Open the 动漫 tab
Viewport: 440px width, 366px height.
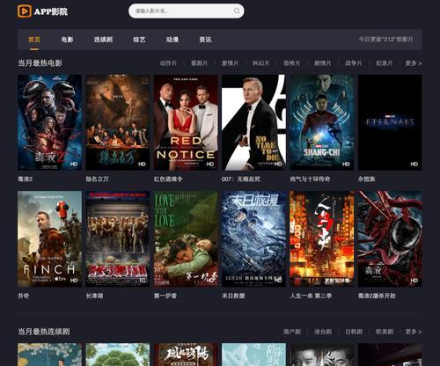172,40
